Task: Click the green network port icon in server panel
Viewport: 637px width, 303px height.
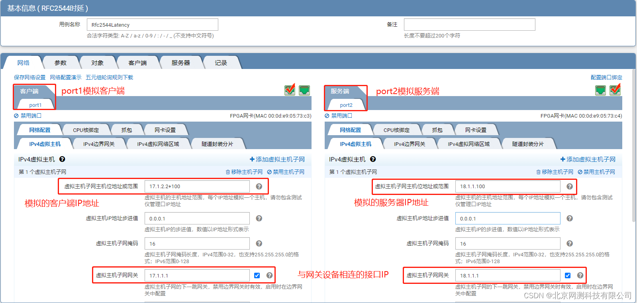Action: [x=600, y=90]
